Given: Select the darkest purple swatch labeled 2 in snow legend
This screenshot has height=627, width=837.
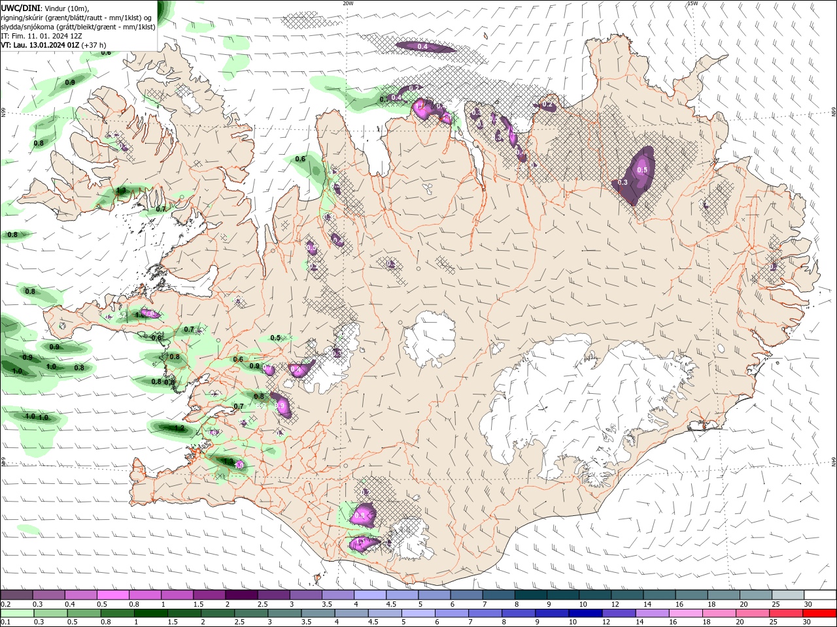Looking at the screenshot, I should [241, 595].
